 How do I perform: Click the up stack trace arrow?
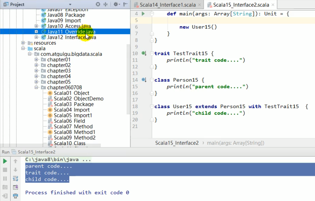16,161
